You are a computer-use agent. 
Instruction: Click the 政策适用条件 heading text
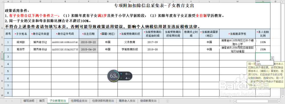[17, 11]
